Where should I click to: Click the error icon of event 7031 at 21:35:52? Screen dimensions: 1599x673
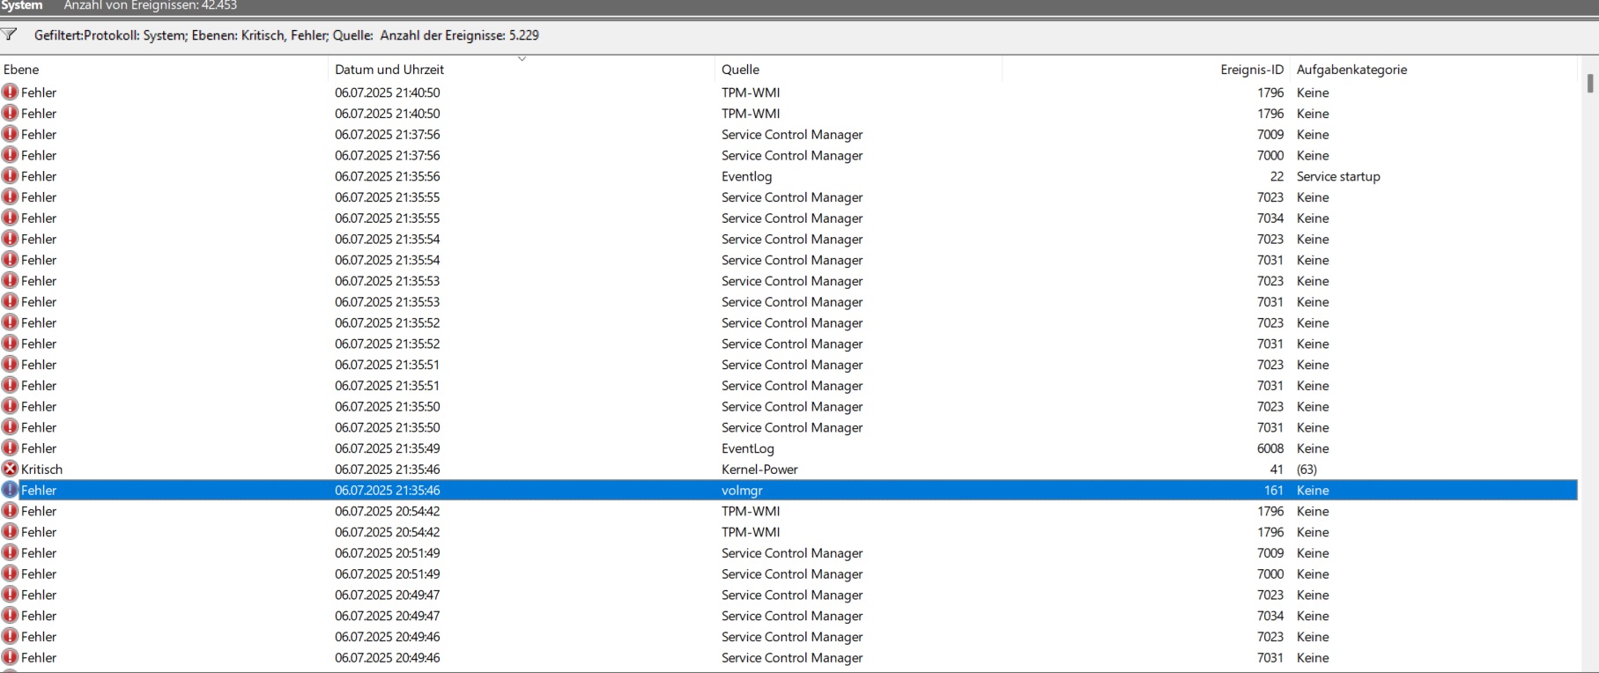10,344
